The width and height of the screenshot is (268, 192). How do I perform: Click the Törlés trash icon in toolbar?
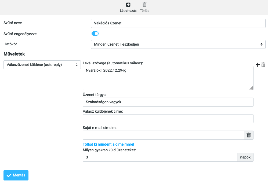144,5
